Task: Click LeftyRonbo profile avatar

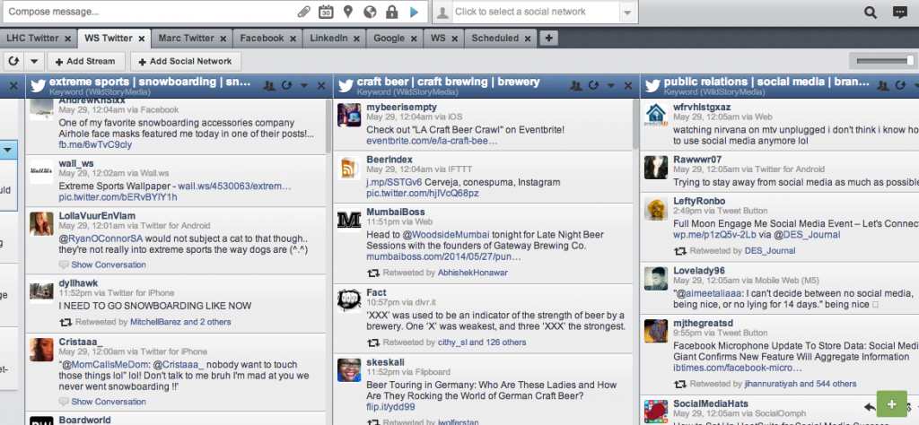Action: click(656, 209)
